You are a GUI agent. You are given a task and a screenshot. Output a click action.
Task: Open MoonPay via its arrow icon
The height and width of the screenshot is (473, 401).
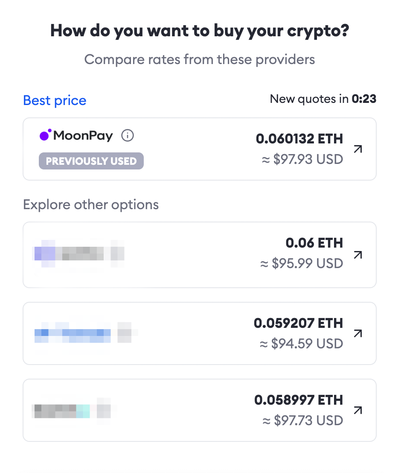(358, 149)
